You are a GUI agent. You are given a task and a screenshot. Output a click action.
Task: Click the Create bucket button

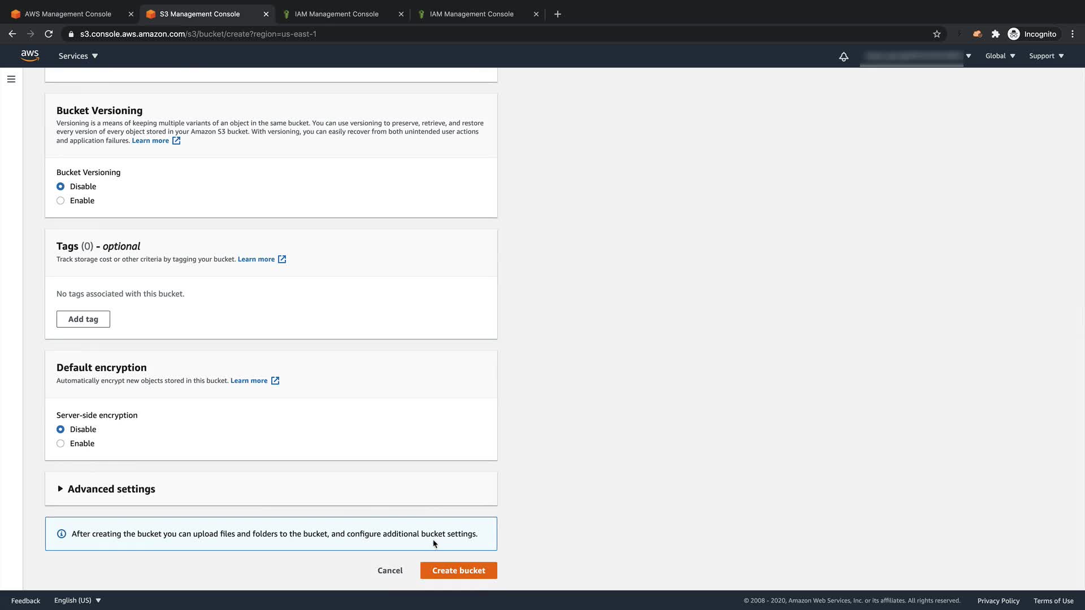[x=458, y=570]
